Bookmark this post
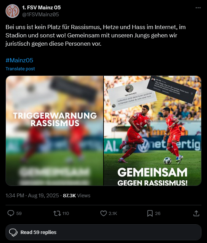This screenshot has height=243, width=207. click(x=150, y=213)
